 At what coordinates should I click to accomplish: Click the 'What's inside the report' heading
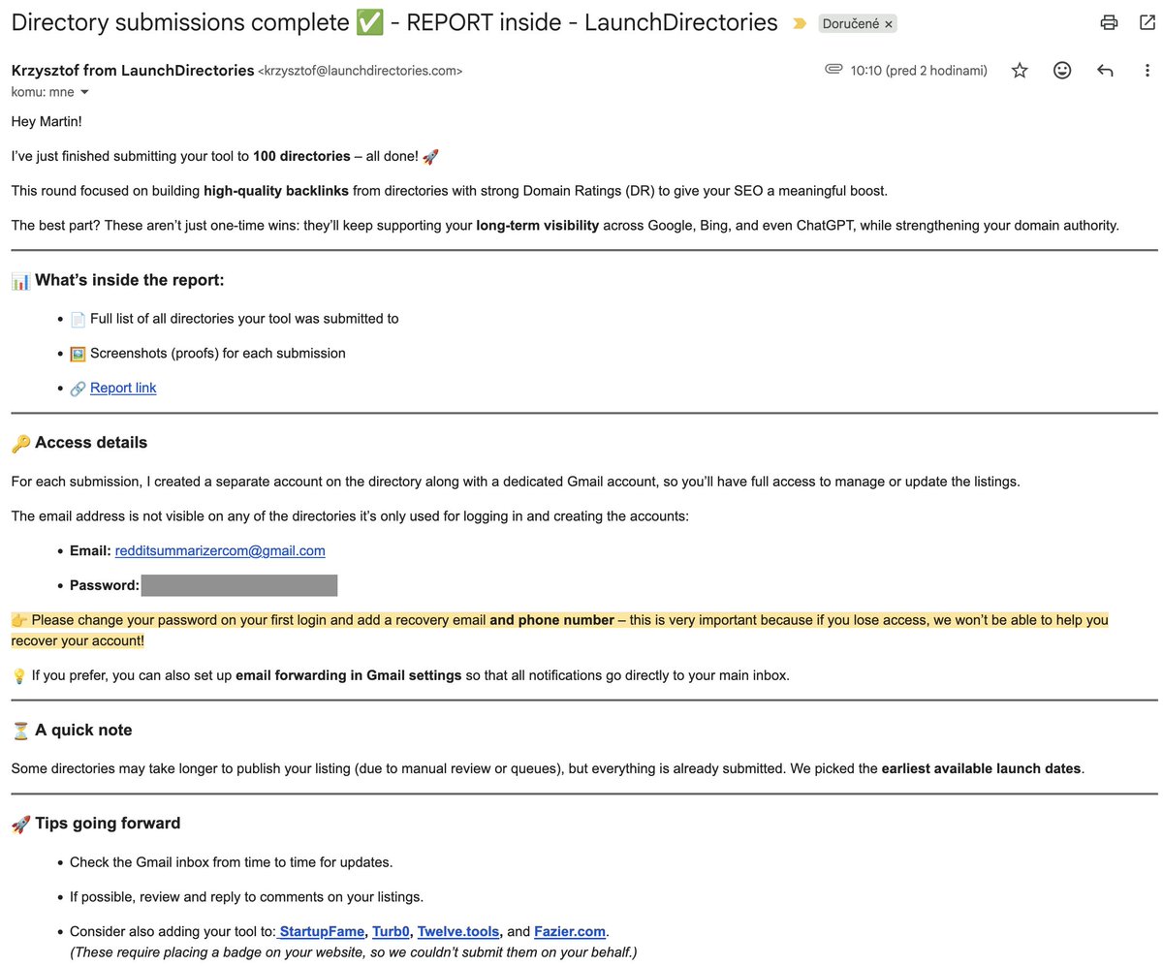130,280
